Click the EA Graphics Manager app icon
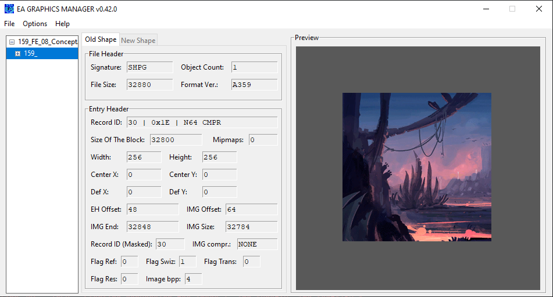553x297 pixels. click(x=9, y=9)
